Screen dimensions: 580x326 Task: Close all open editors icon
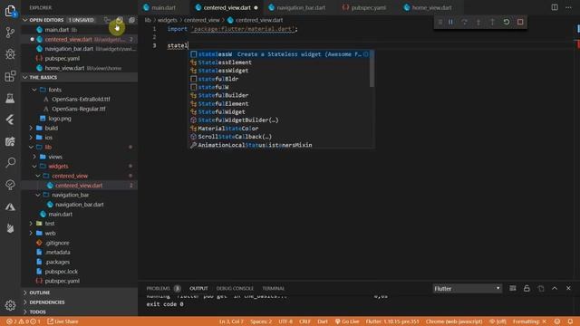131,20
